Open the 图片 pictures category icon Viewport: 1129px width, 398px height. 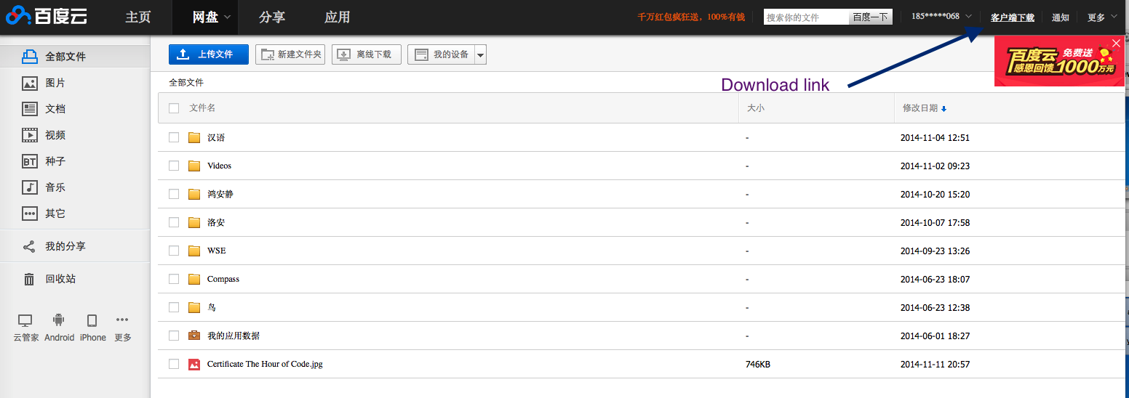coord(30,83)
